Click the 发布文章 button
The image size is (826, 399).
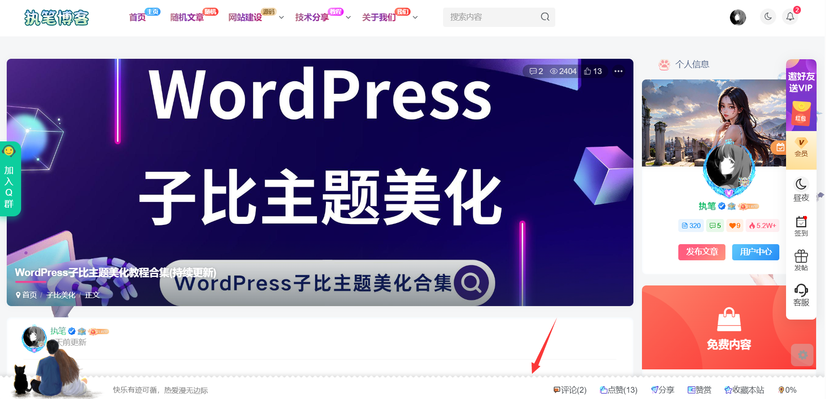pyautogui.click(x=702, y=252)
